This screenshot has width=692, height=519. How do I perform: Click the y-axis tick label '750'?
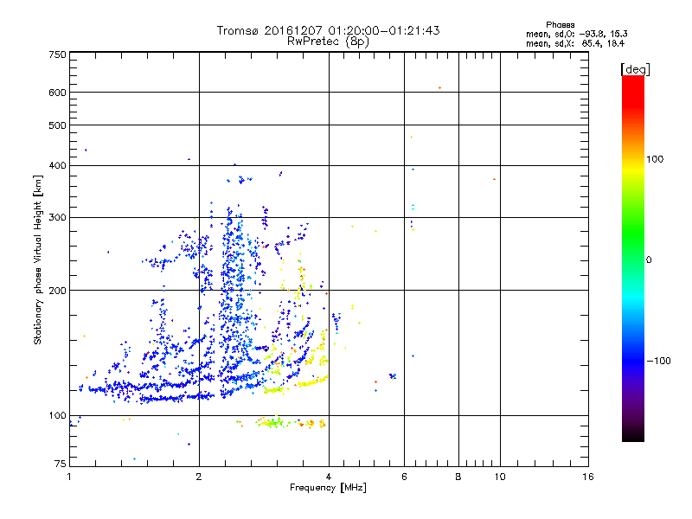57,54
